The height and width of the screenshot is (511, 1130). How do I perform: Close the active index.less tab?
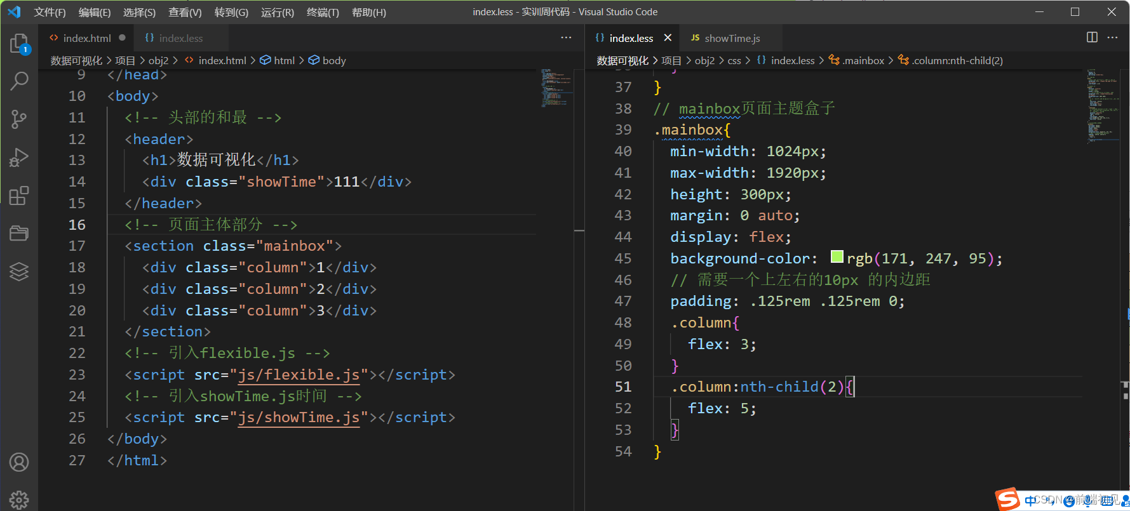pos(668,38)
